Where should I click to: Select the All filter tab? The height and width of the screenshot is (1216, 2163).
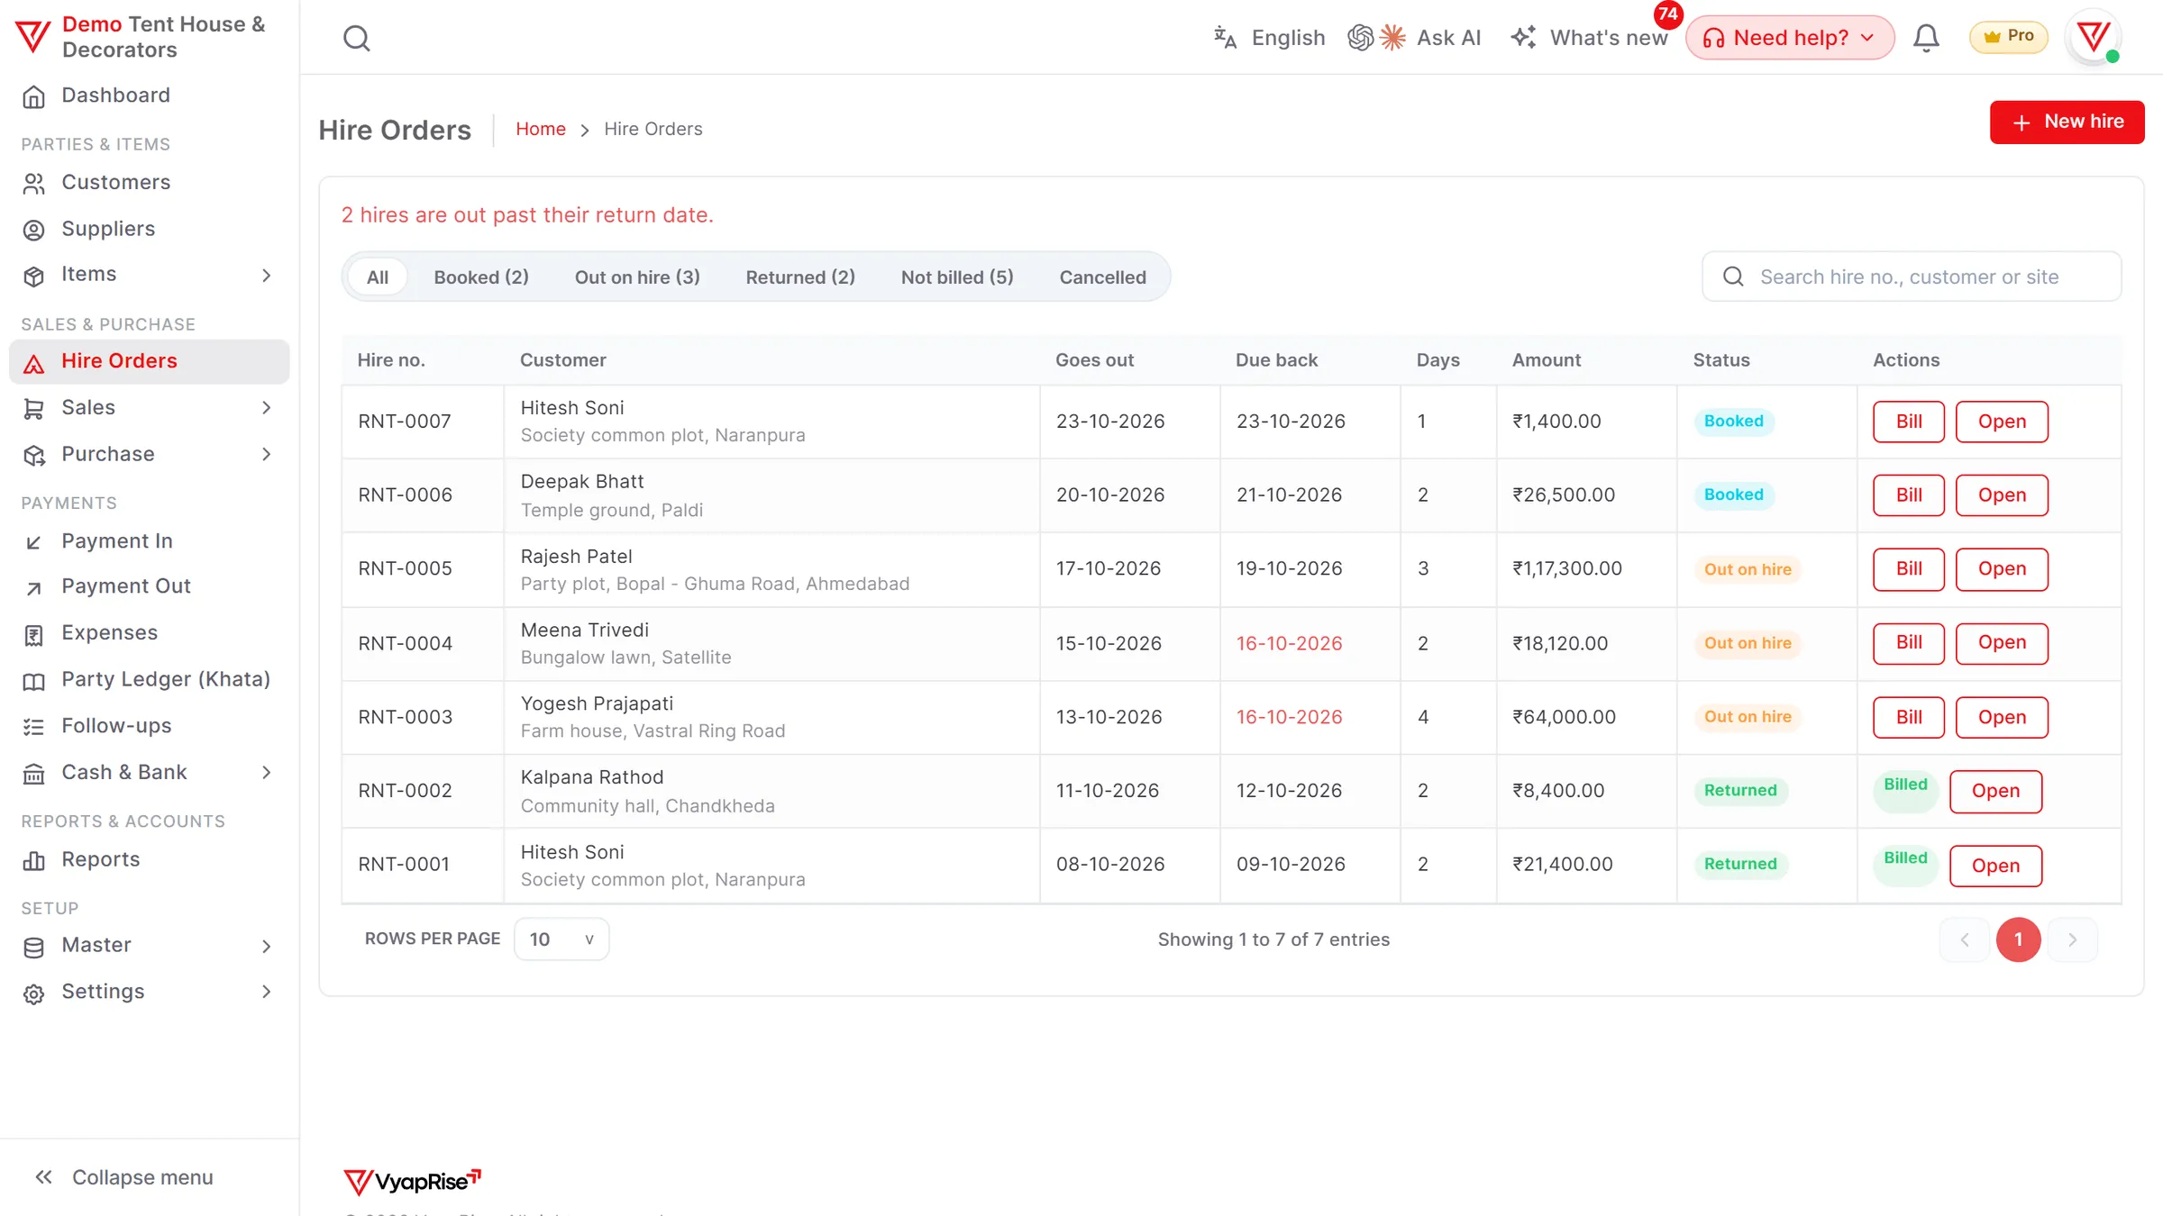(378, 277)
